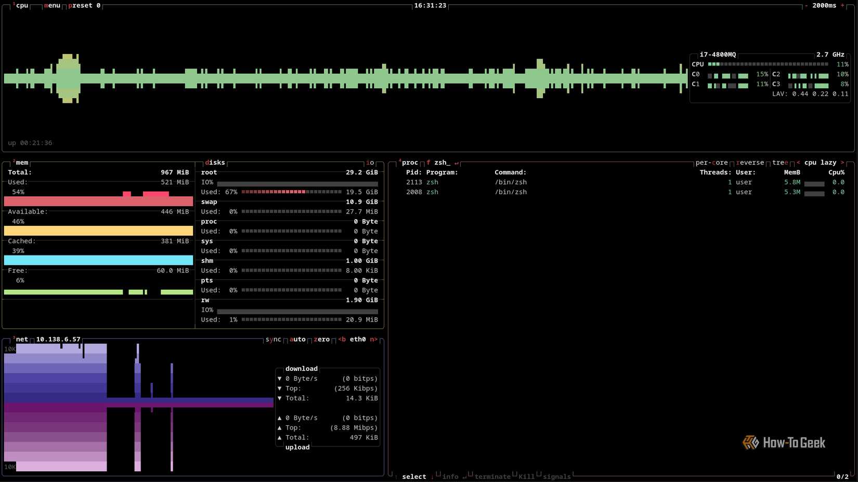
Task: Show info for the selected process
Action: (450, 476)
